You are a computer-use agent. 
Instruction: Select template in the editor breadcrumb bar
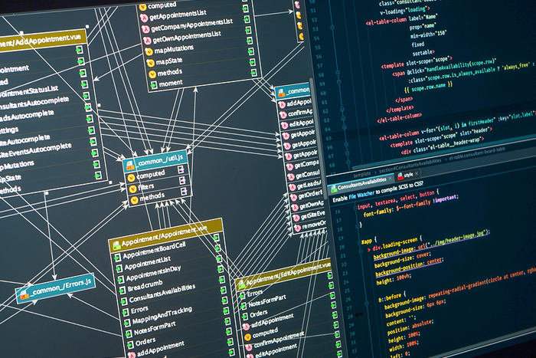click(x=362, y=164)
